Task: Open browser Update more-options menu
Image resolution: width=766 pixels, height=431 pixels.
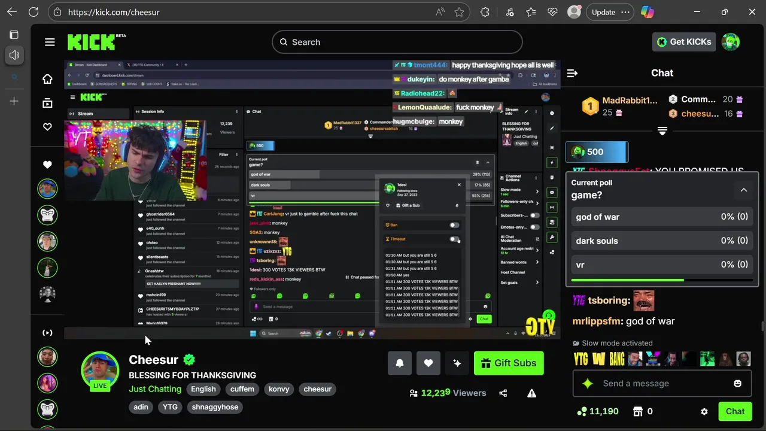Action: (x=625, y=12)
